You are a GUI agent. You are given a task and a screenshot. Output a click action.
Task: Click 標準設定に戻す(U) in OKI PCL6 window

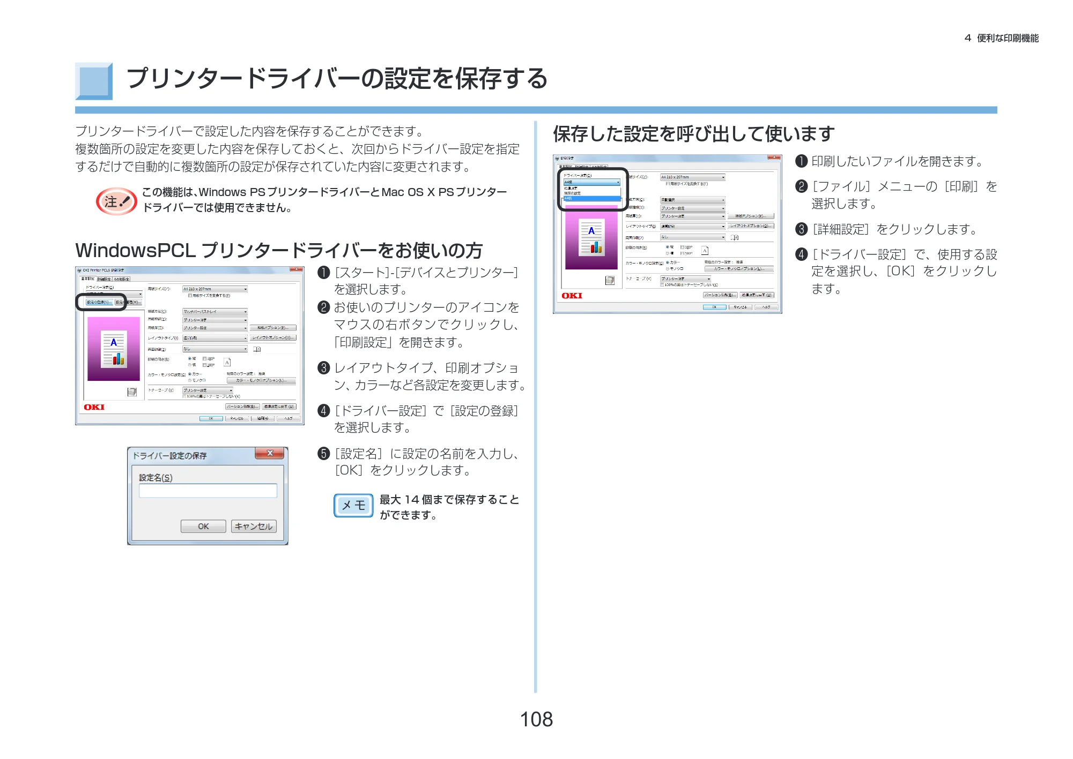point(279,407)
